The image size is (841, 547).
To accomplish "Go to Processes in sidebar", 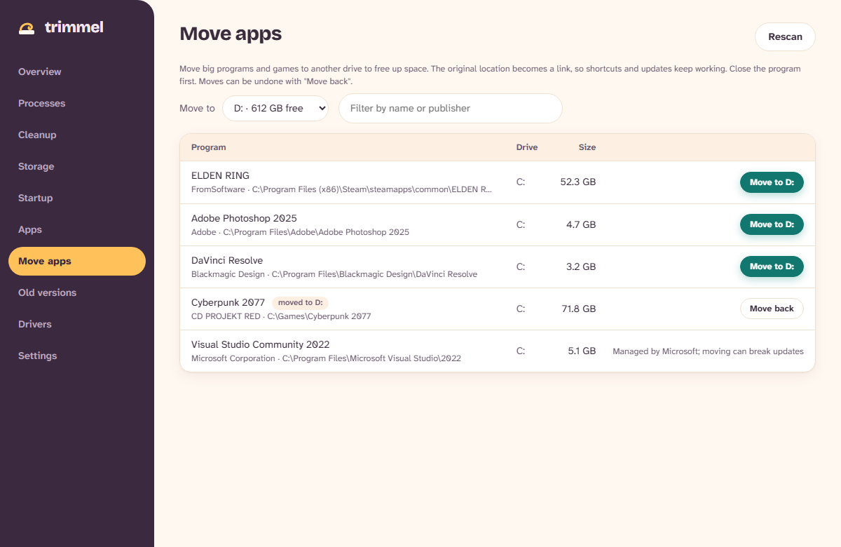I will [77, 103].
